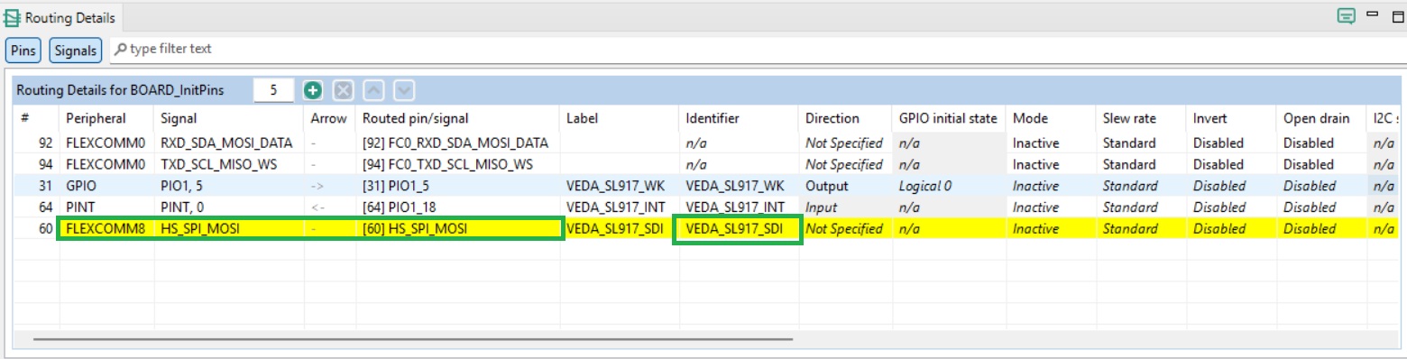
Task: Click the horizontal scrollbar of the table
Action: pyautogui.click(x=413, y=339)
